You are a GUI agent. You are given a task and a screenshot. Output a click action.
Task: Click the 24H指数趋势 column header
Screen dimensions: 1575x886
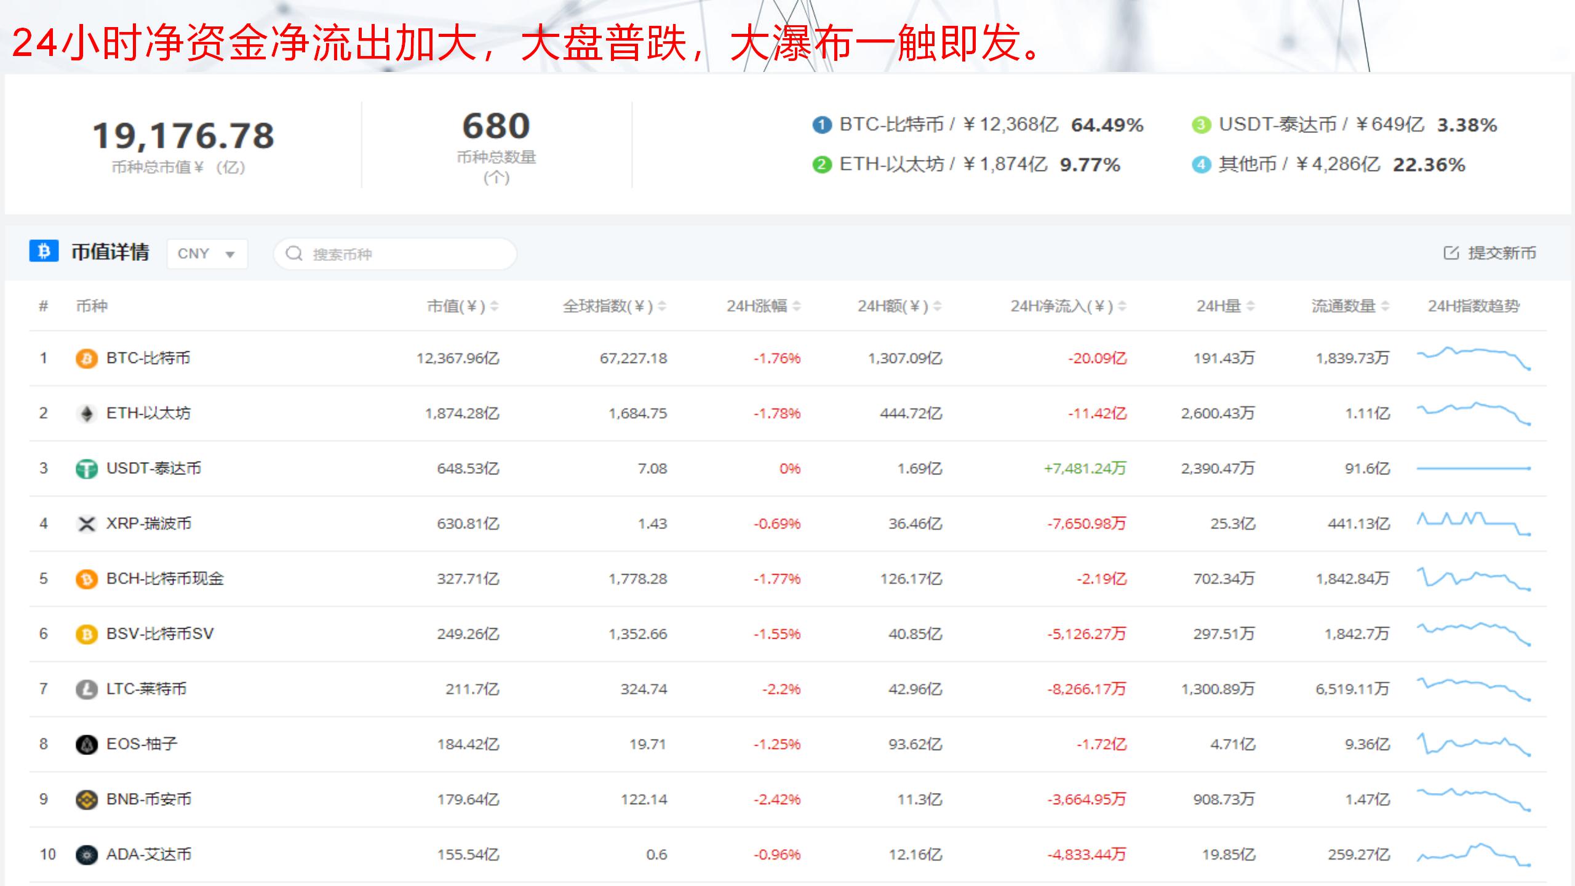pyautogui.click(x=1473, y=306)
